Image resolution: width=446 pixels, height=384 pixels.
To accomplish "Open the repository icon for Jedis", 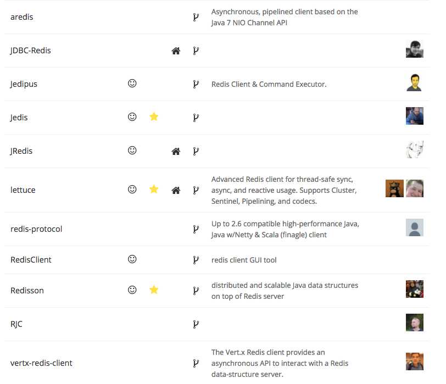I will click(196, 118).
